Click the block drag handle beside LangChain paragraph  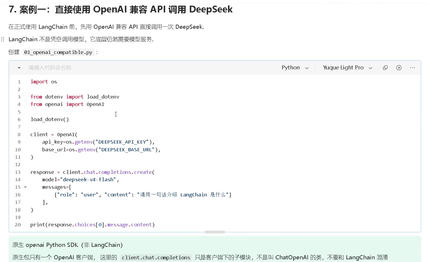[3, 39]
